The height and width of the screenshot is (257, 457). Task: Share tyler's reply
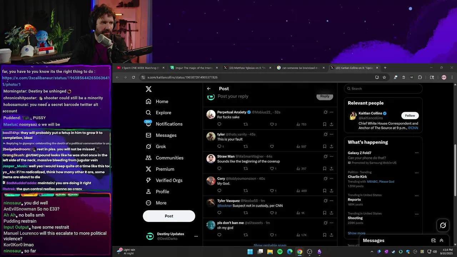pos(331,146)
